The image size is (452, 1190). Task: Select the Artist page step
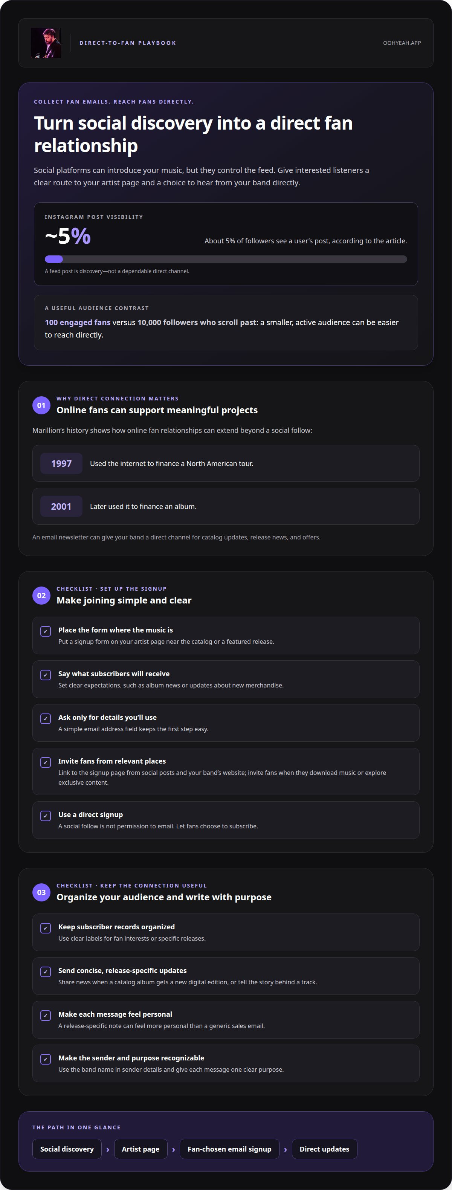point(141,1149)
